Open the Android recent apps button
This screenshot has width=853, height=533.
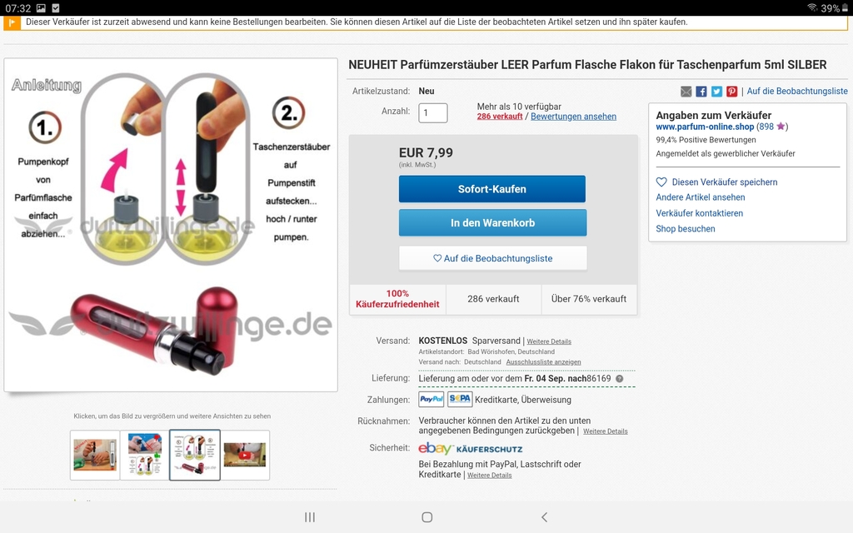click(310, 517)
